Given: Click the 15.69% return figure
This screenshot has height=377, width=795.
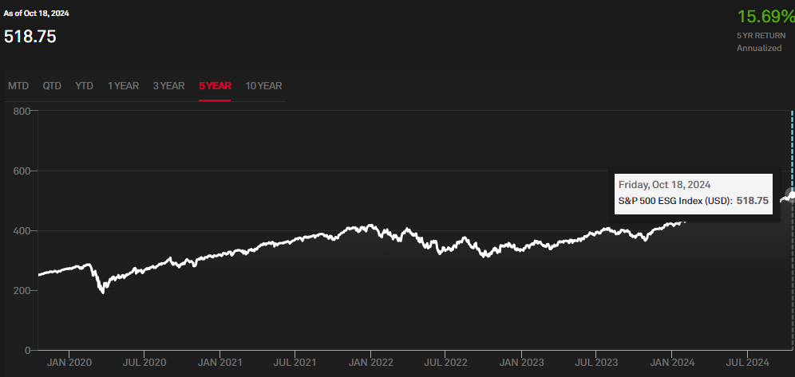Looking at the screenshot, I should (765, 17).
